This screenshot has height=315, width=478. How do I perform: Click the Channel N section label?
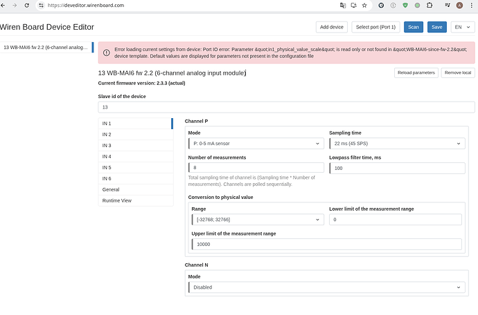pyautogui.click(x=196, y=265)
